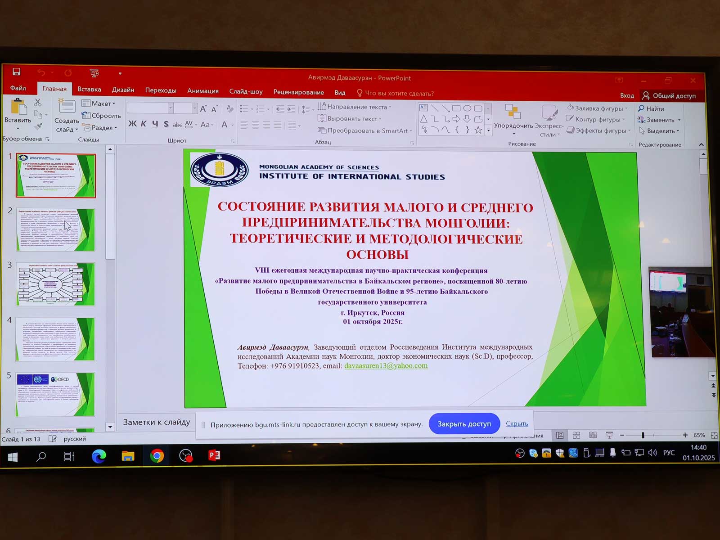Open the Дизайн ribbon tab
Screen dimensions: 720x540
123,90
